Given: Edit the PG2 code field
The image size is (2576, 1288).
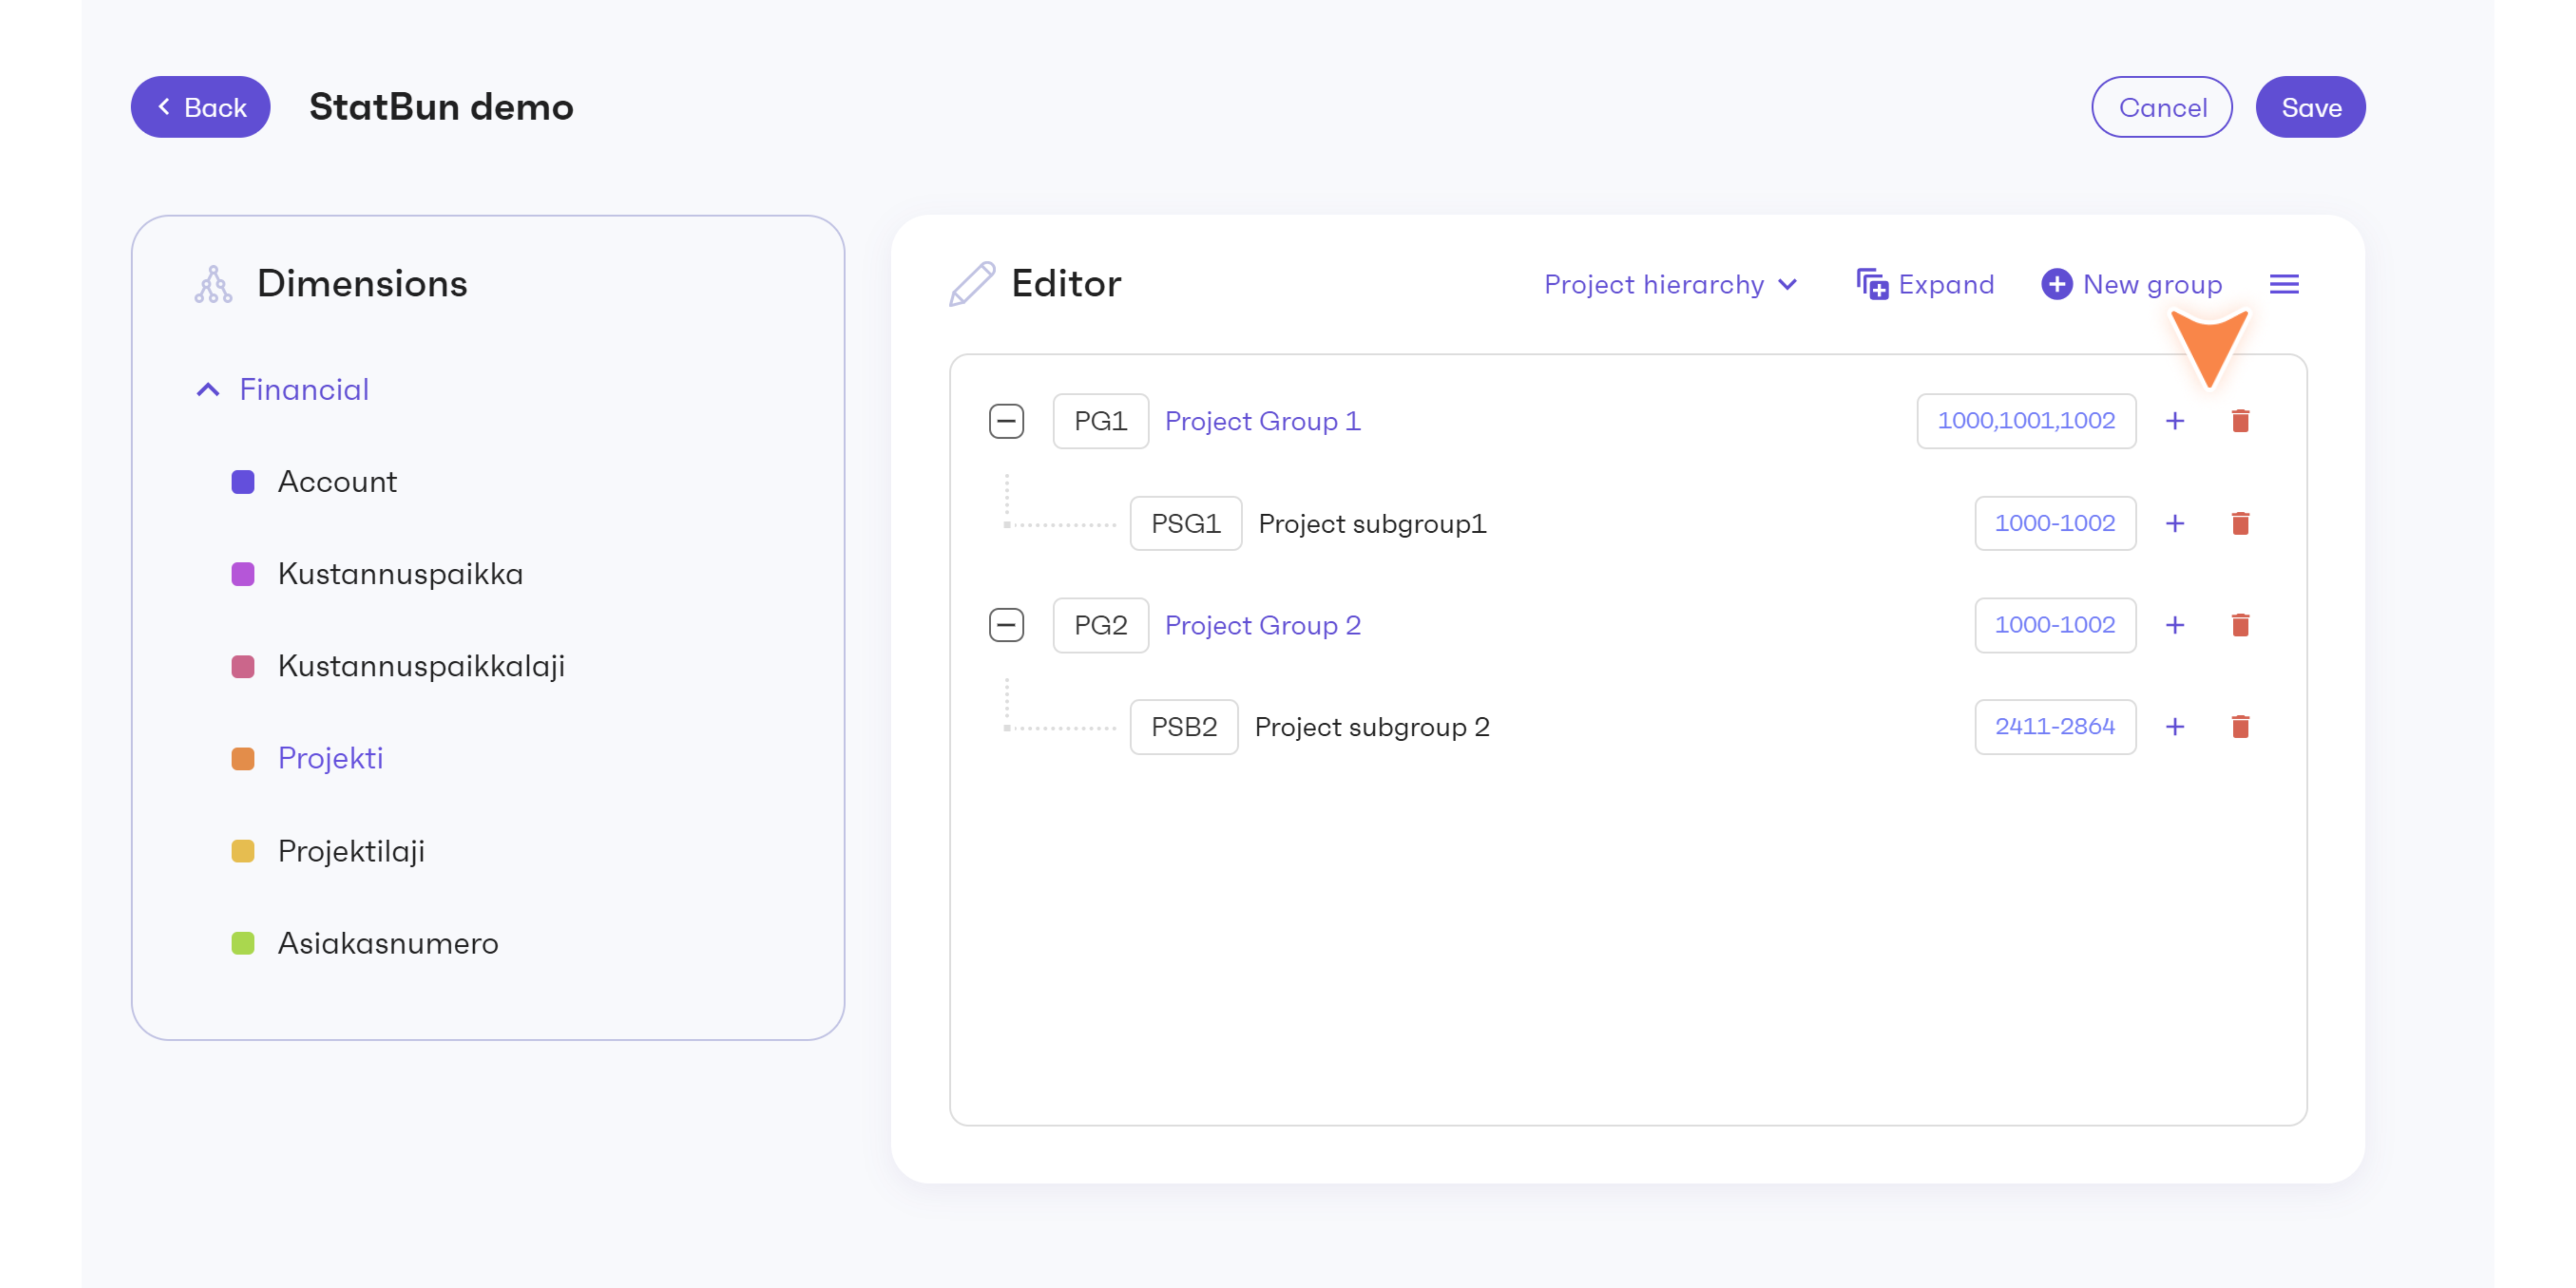Looking at the screenshot, I should (1100, 625).
